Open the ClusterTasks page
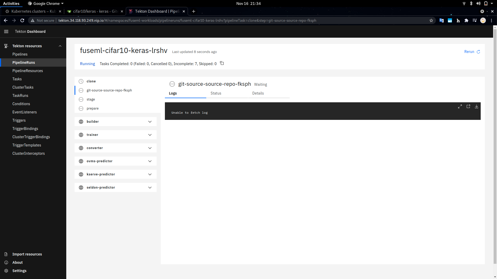This screenshot has width=497, height=279. click(x=23, y=87)
